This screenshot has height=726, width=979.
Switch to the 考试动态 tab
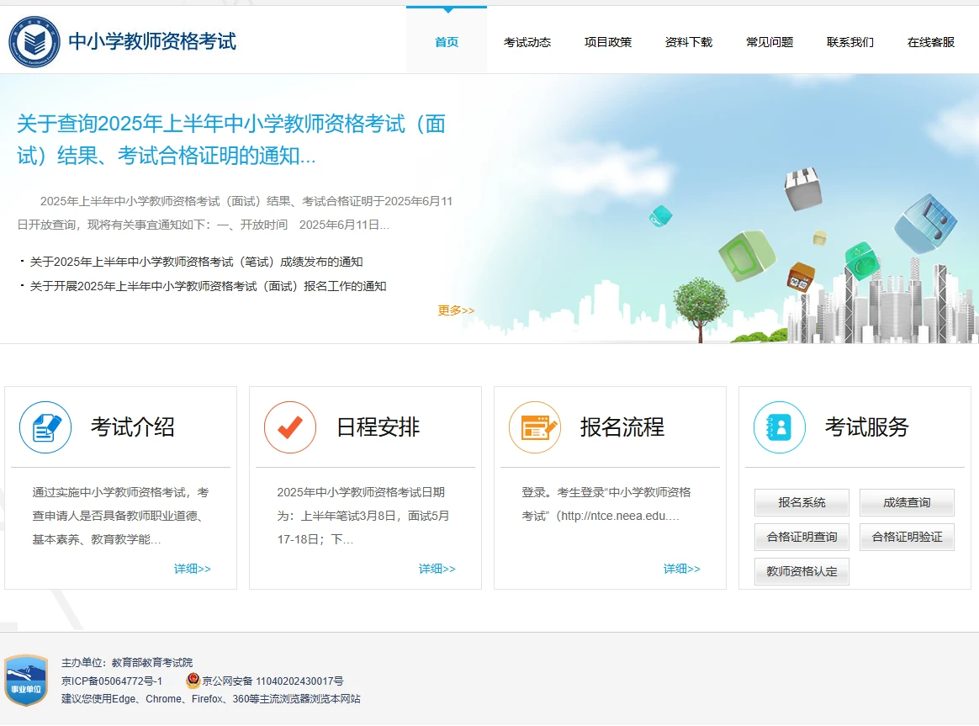pos(527,41)
